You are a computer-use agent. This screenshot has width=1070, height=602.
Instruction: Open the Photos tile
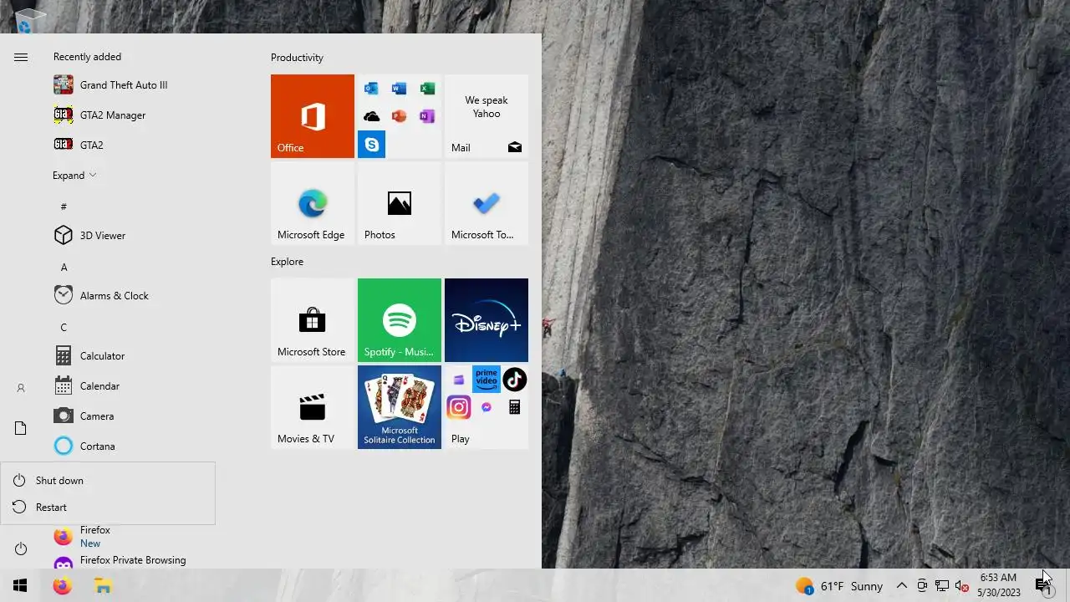pos(400,203)
